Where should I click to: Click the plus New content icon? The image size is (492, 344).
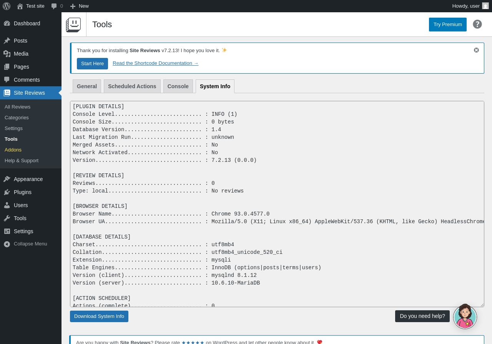[73, 6]
